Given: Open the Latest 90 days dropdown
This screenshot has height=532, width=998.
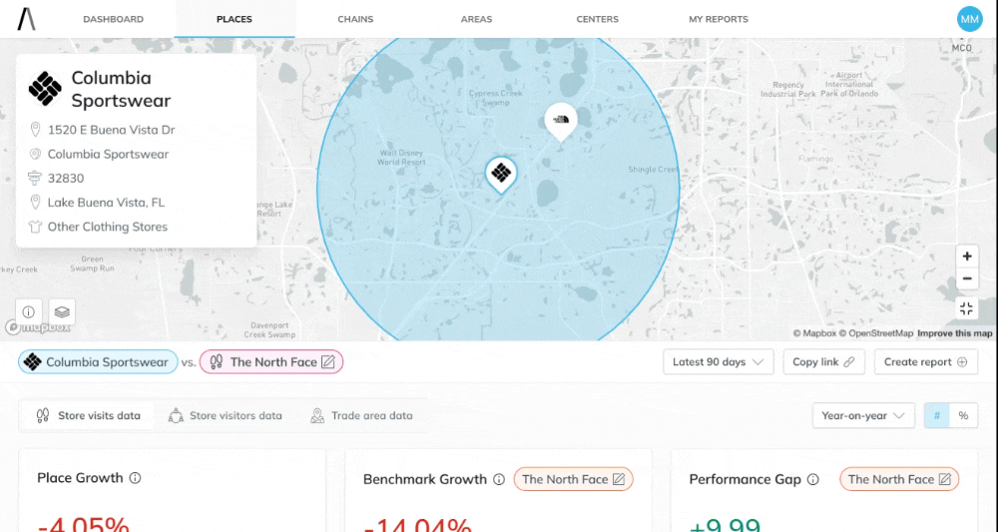Looking at the screenshot, I should click(718, 362).
